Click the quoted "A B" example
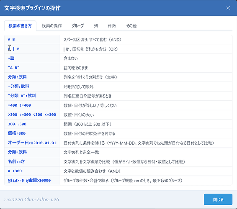This screenshot has height=209, width=237. click(x=13, y=68)
